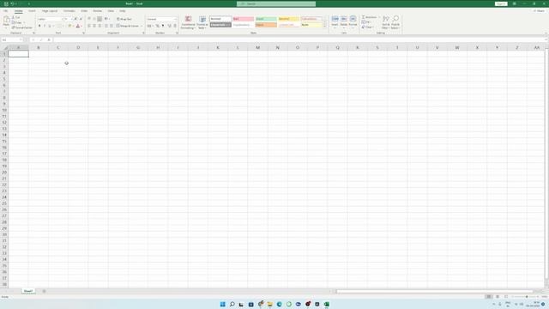Toggle Italic formatting

coord(45,26)
